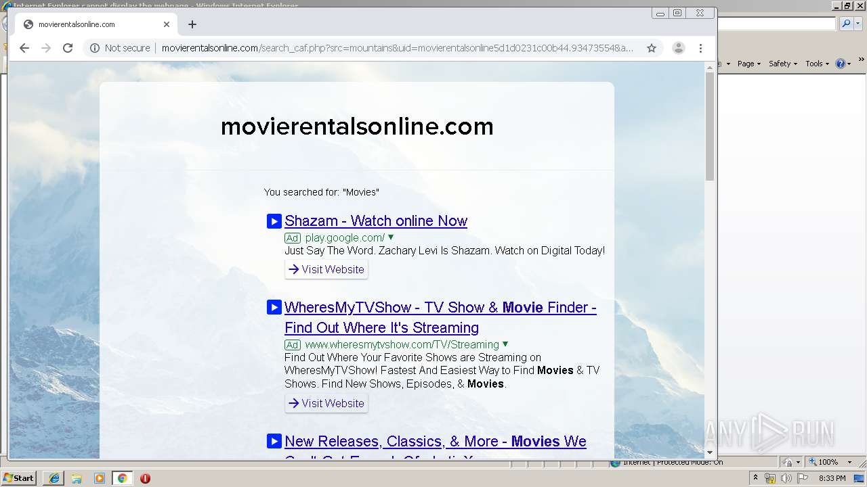Click the Chrome forward arrow
The width and height of the screenshot is (867, 487).
tap(46, 48)
